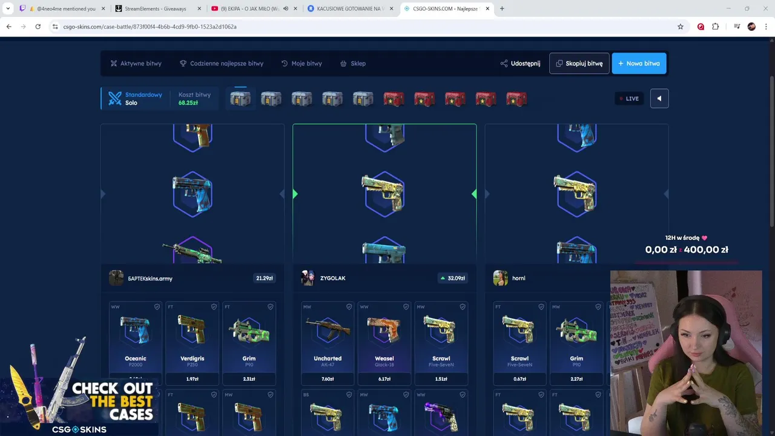The width and height of the screenshot is (775, 436).
Task: Favorite the Weasel Glock-18 with heart
Action: pos(406,307)
